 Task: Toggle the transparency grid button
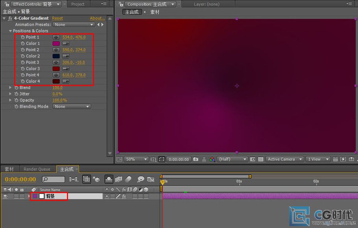[261, 159]
